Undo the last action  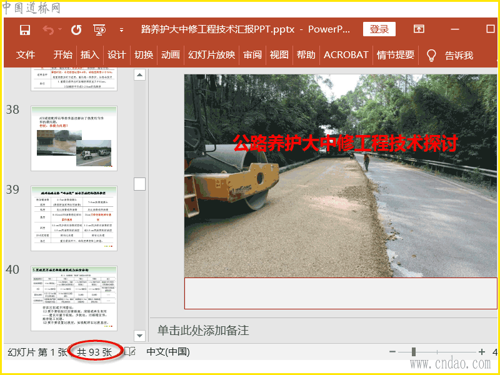pos(49,30)
